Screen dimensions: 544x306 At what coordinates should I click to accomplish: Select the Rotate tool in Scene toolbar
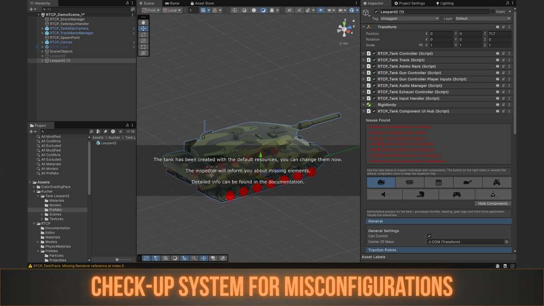coord(143,34)
